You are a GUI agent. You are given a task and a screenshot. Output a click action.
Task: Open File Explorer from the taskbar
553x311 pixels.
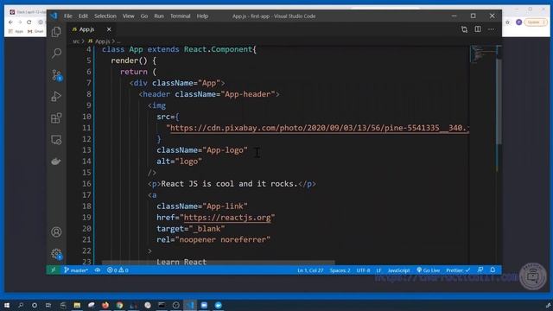tap(77, 305)
